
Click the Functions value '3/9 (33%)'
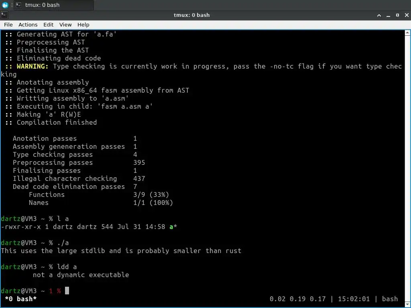[x=151, y=195]
